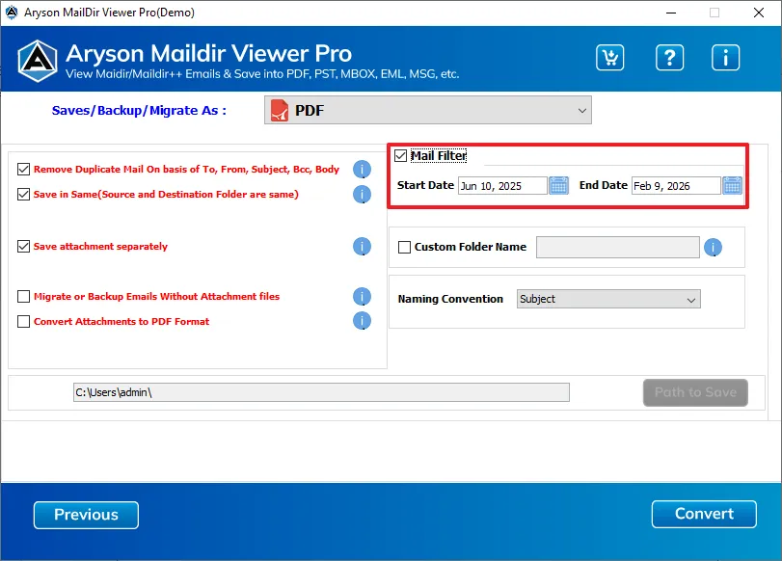Go back with the Previous button
Viewport: 782px width, 561px height.
[x=86, y=515]
